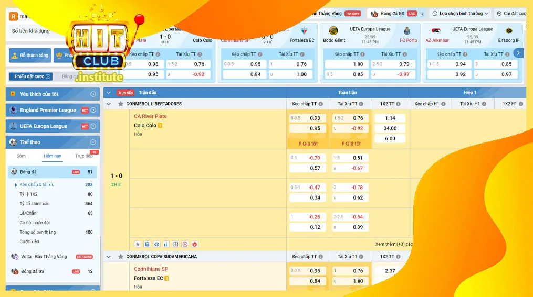Open Cài đặt cược settings

point(511,14)
